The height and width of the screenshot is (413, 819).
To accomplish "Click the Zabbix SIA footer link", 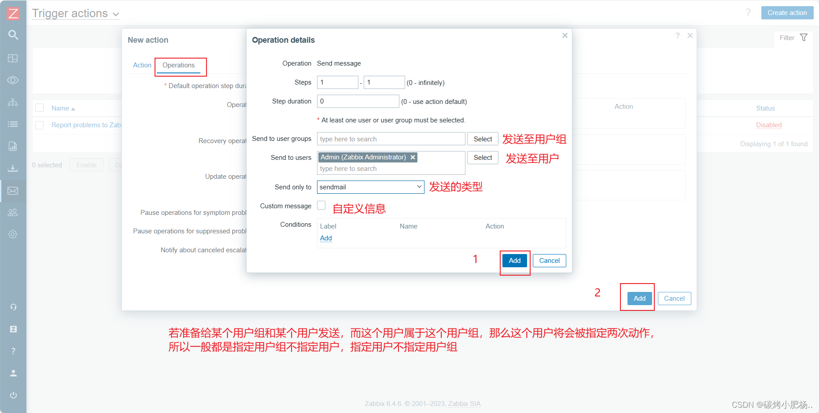I will click(464, 404).
